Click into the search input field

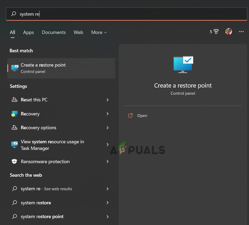click(x=127, y=14)
